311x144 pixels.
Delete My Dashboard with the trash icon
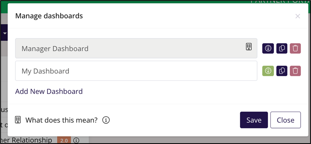point(295,71)
